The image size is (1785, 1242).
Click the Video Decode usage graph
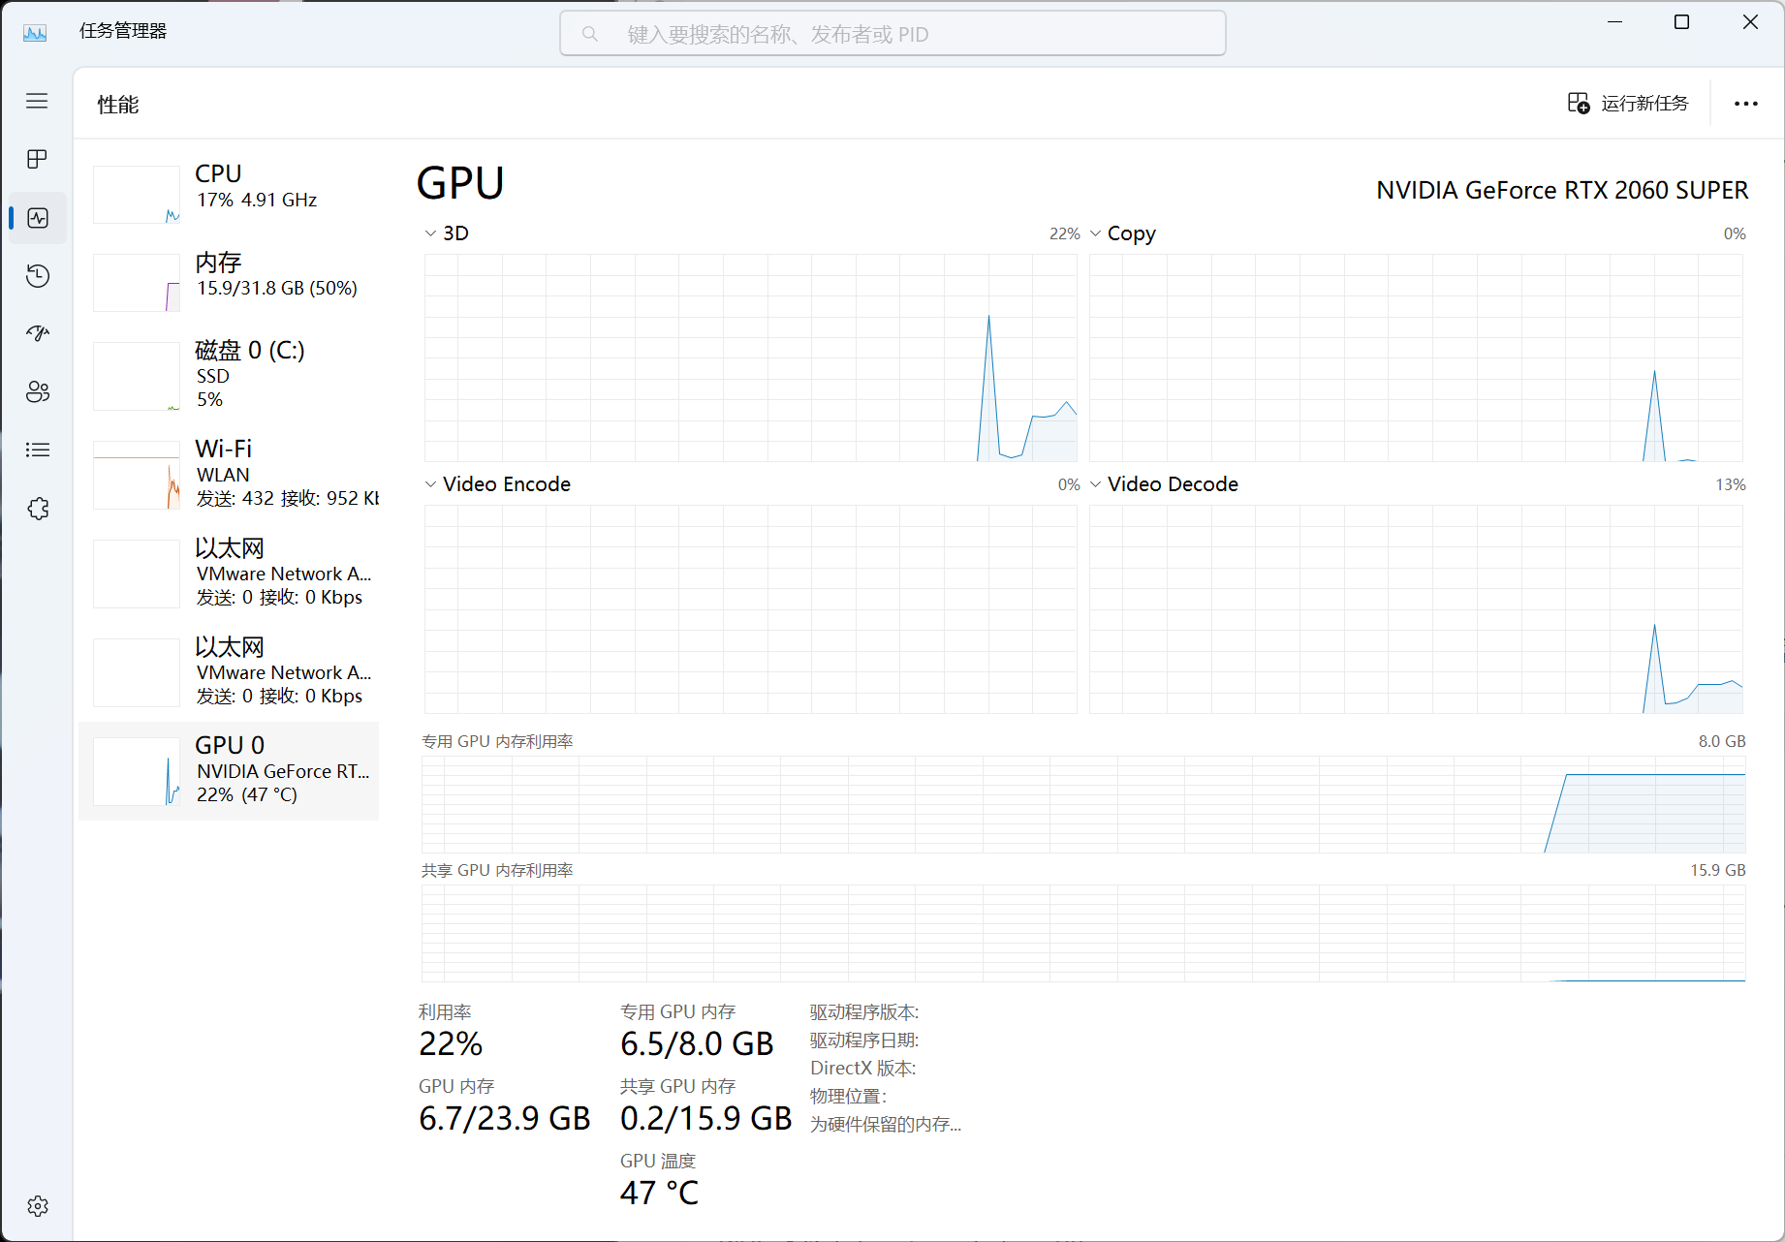pos(1416,609)
